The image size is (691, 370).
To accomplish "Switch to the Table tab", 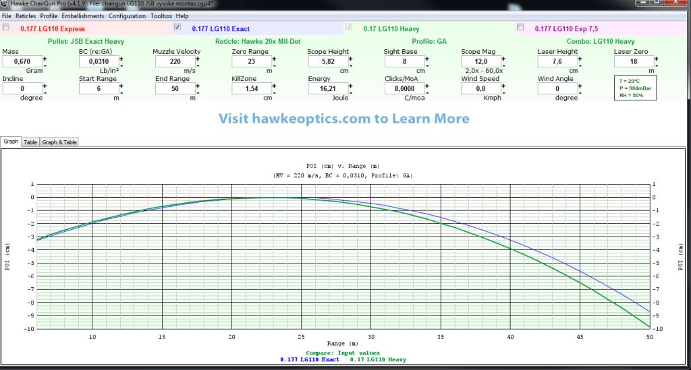I will [x=30, y=142].
